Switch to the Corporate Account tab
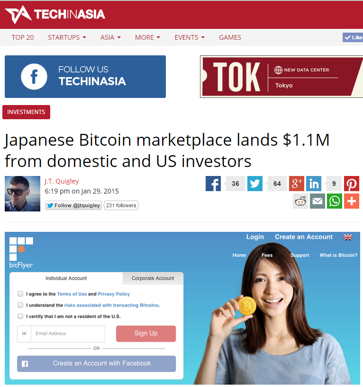363x387 pixels. [x=153, y=278]
